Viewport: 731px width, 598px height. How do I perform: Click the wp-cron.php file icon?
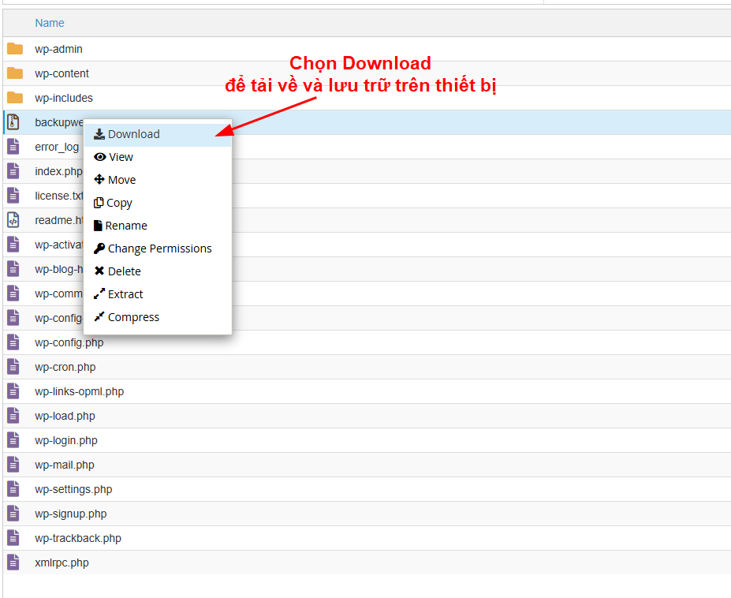[x=13, y=367]
